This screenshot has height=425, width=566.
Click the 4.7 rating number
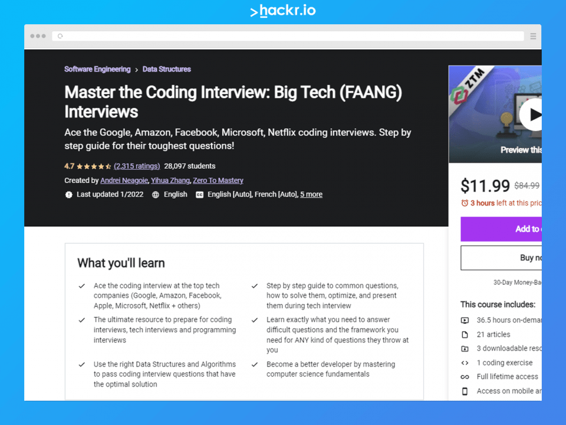[69, 166]
